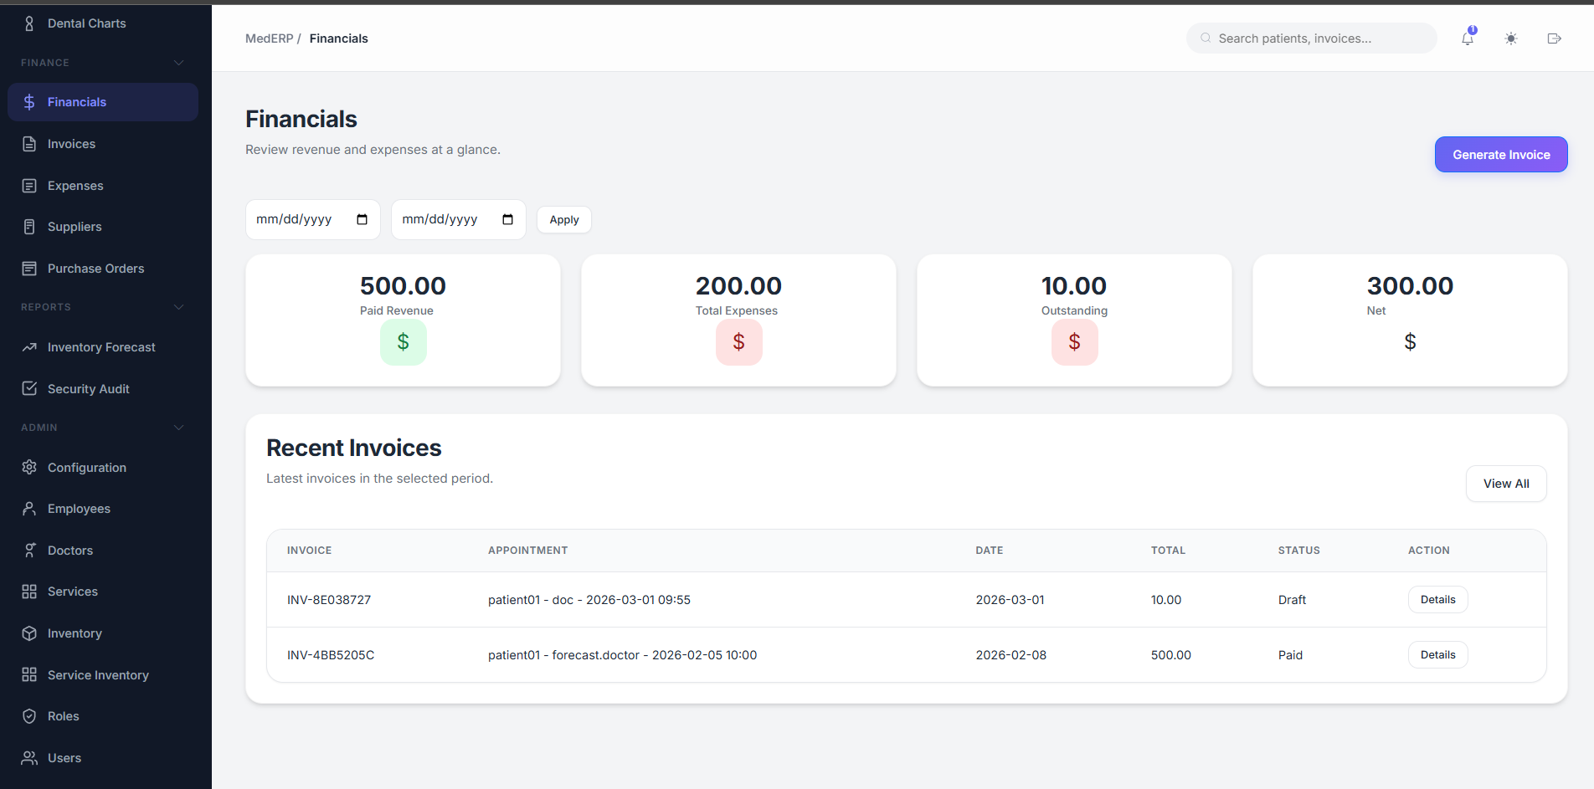
Task: Click the MedERP breadcrumb link
Action: tap(269, 38)
